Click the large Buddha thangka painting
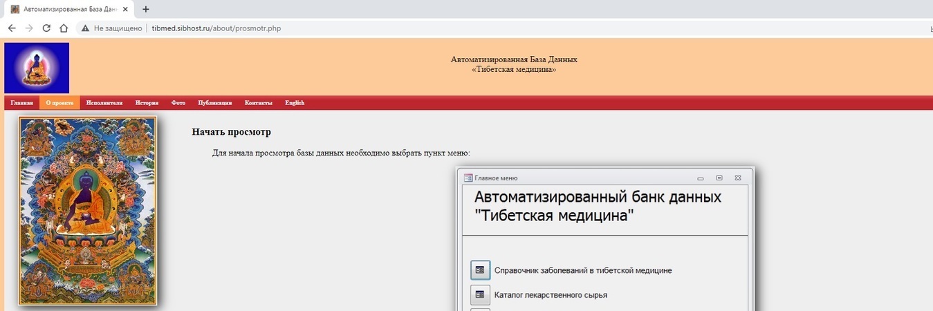This screenshot has height=311, width=933. coord(88,211)
